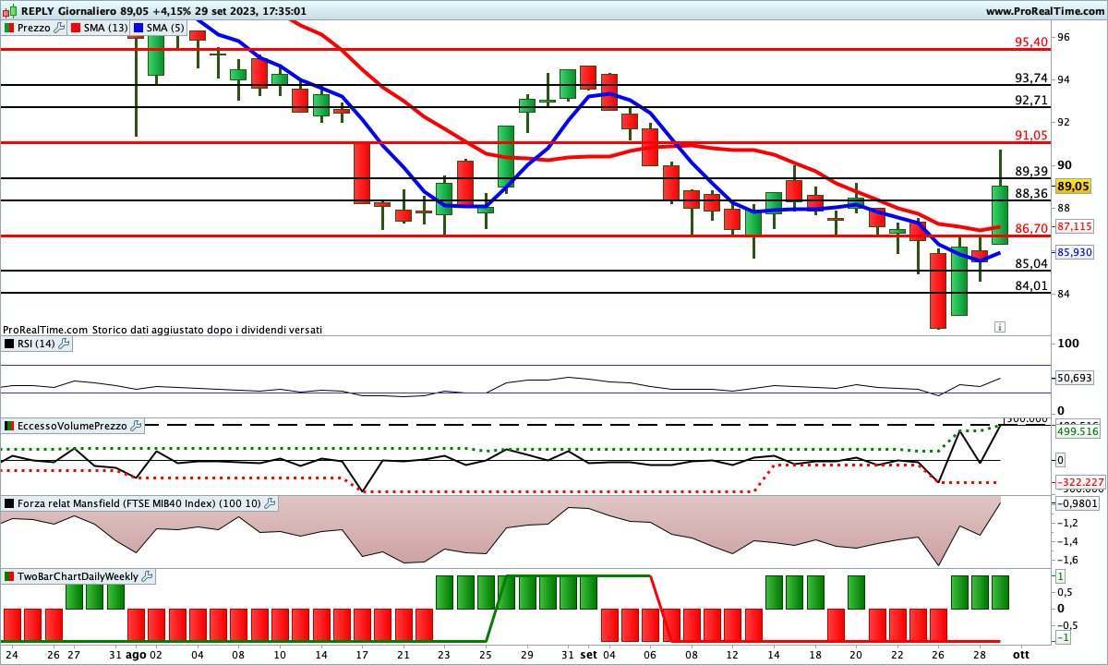This screenshot has height=665, width=1108.
Task: Select the Forza relat Mansfield indicator label
Action: coord(138,503)
